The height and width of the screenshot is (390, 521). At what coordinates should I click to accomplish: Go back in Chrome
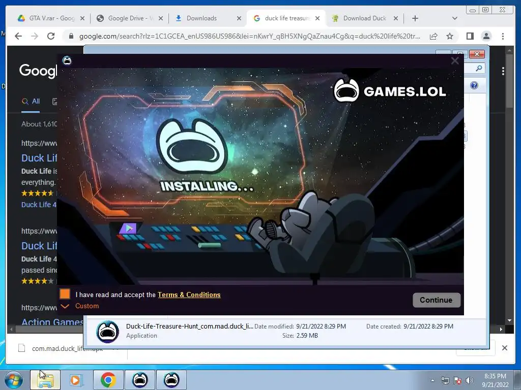pyautogui.click(x=18, y=36)
